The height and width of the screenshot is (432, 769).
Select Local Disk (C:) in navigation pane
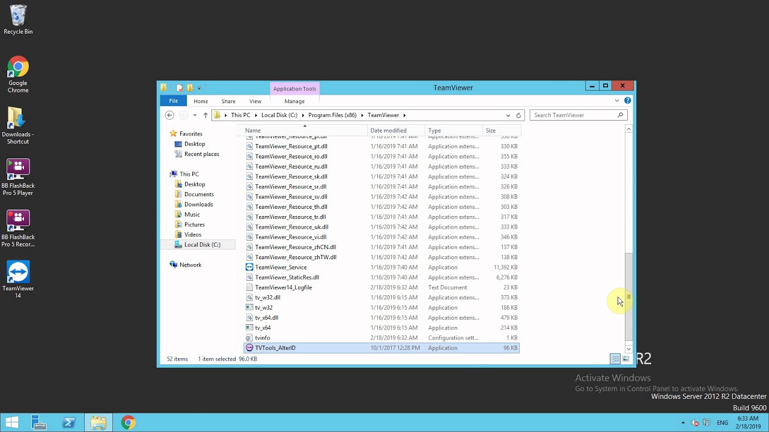point(202,245)
